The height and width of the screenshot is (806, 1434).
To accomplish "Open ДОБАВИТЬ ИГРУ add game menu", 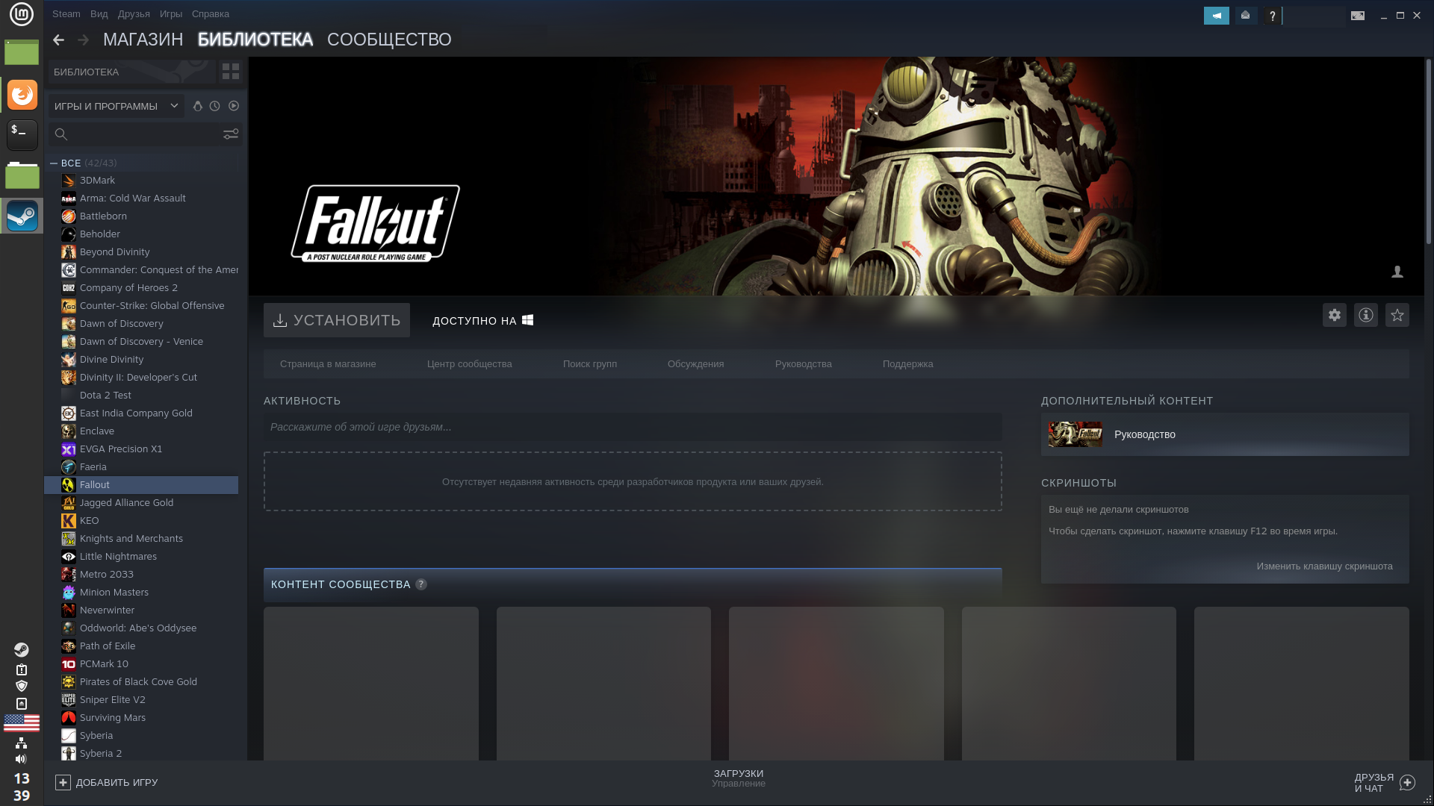I will tap(107, 782).
